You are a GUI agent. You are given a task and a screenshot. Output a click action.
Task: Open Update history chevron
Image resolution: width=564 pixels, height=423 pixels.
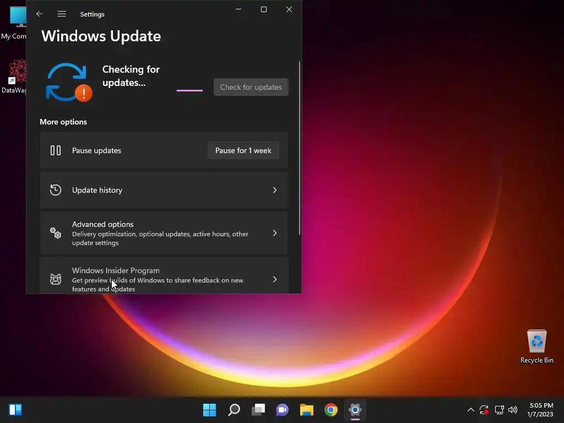click(275, 190)
